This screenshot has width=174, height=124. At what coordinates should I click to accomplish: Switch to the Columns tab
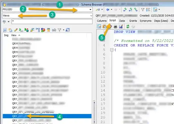[101, 21]
